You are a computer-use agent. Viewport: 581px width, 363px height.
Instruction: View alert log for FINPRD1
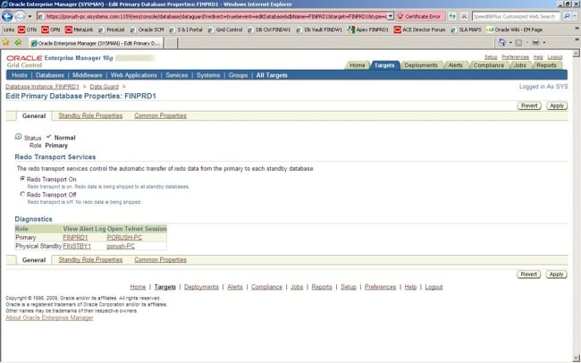point(75,237)
